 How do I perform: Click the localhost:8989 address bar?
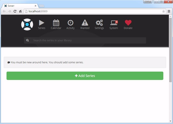point(95,11)
